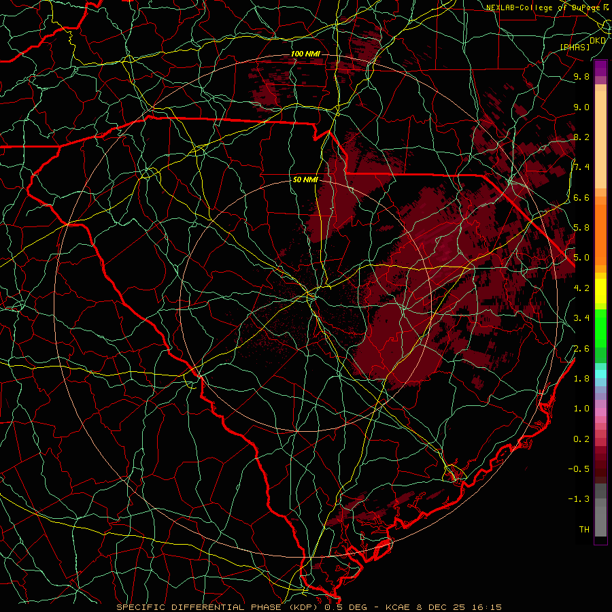Pick the cyan swatch on the color bar

click(x=600, y=373)
